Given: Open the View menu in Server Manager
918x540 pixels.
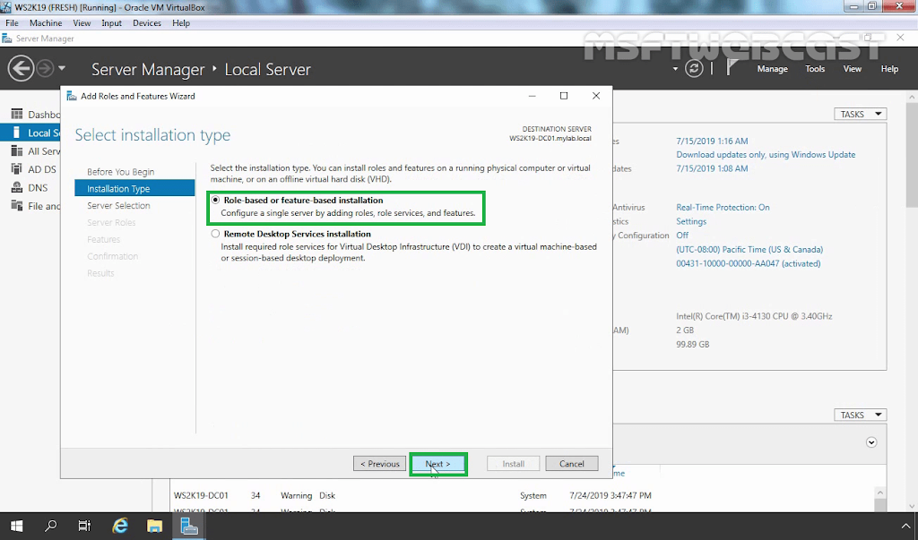Looking at the screenshot, I should coord(852,68).
